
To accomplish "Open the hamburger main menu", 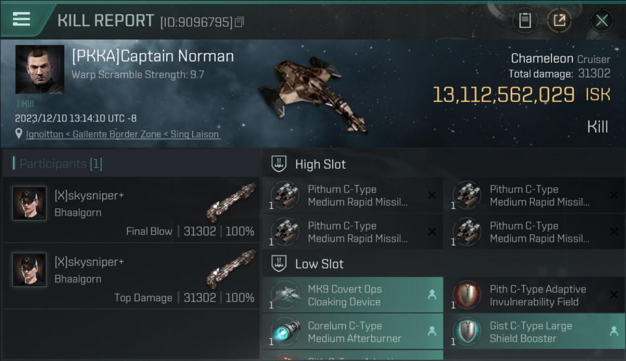I will tap(22, 19).
